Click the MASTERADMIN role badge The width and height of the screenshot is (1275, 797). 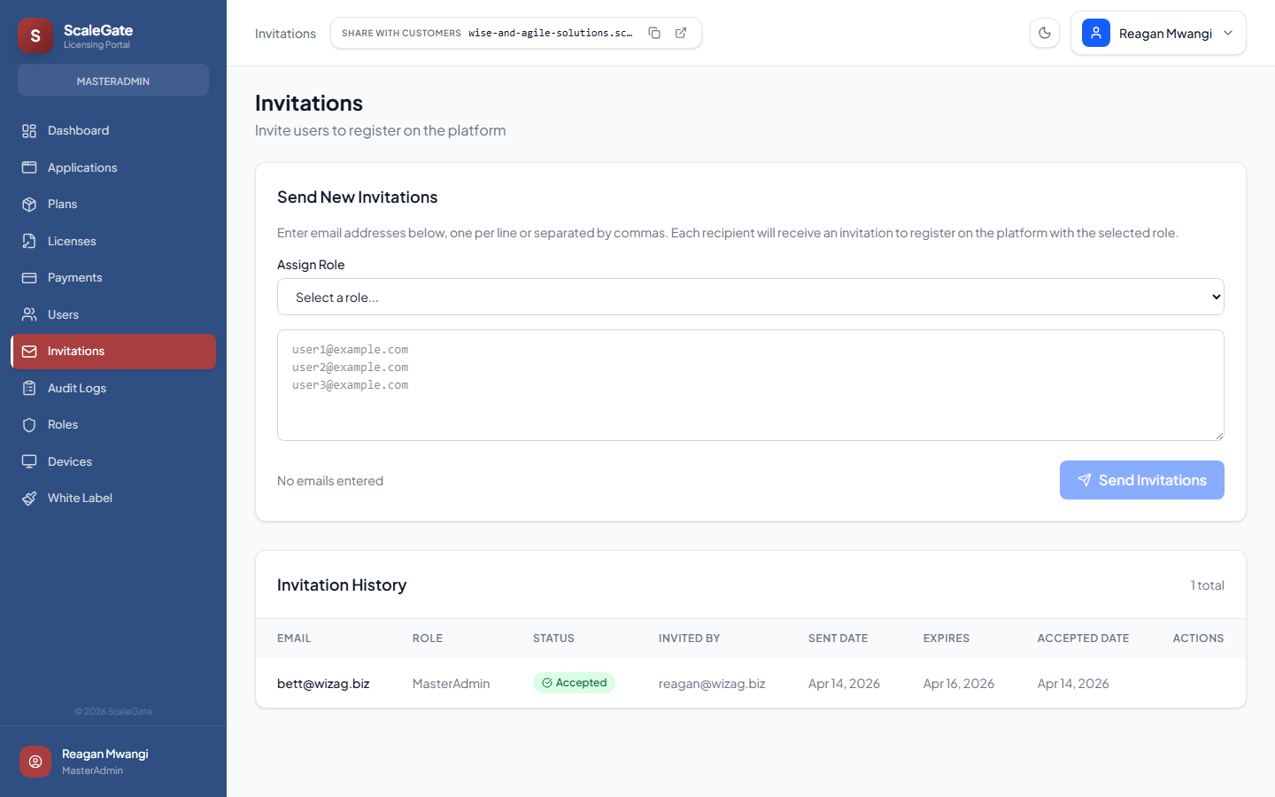click(113, 81)
